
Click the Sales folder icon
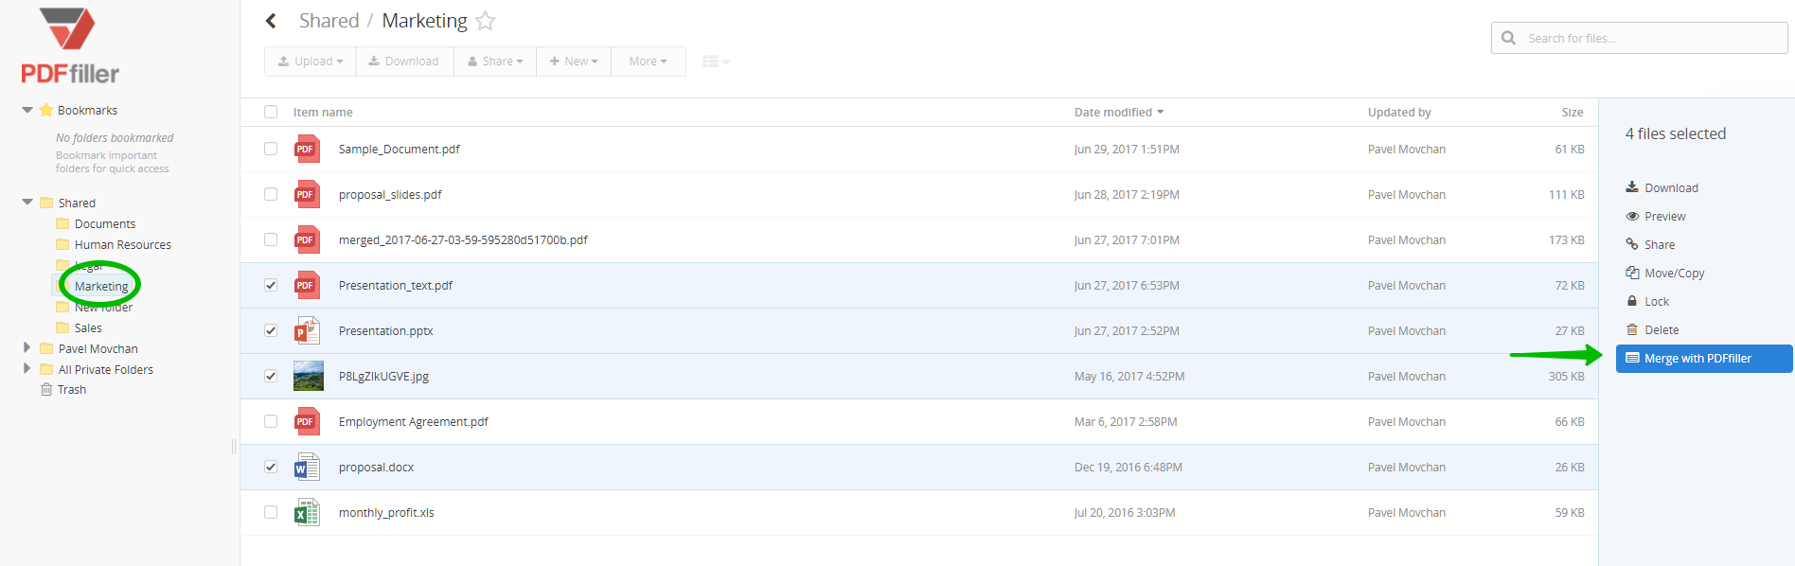(x=62, y=327)
